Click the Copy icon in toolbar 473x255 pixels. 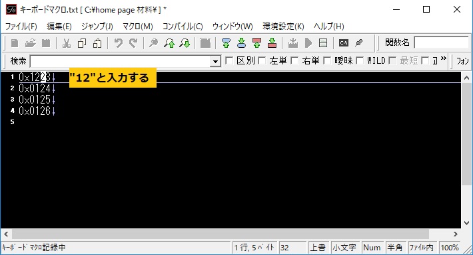(82, 43)
